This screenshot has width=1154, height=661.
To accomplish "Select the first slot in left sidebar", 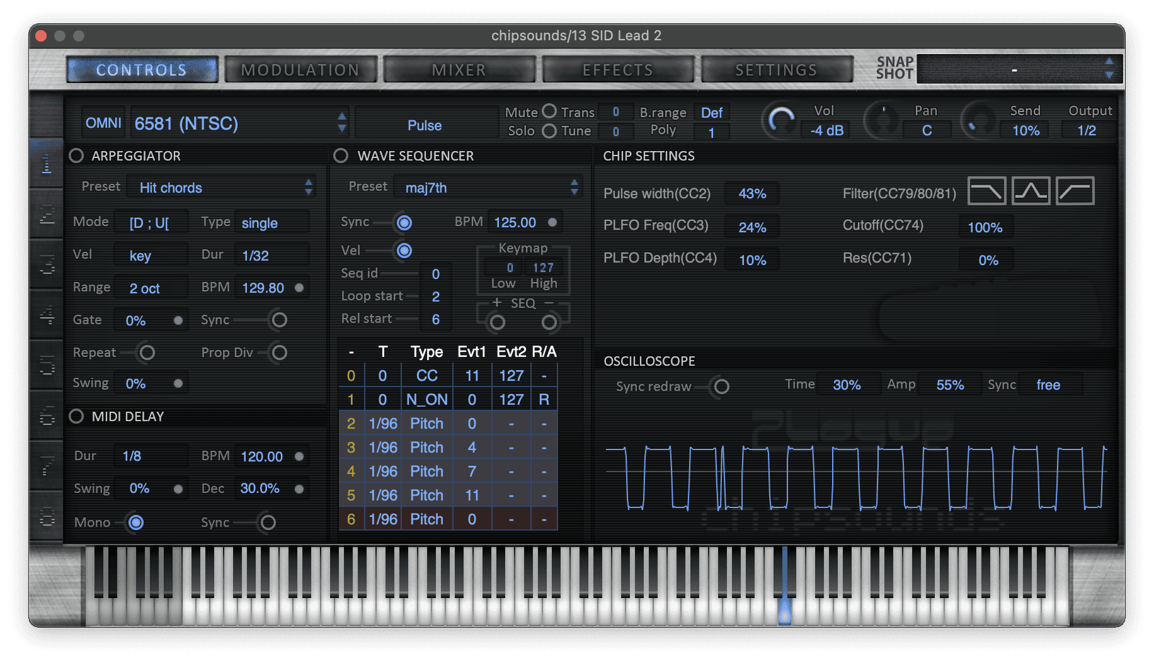I will (x=47, y=164).
